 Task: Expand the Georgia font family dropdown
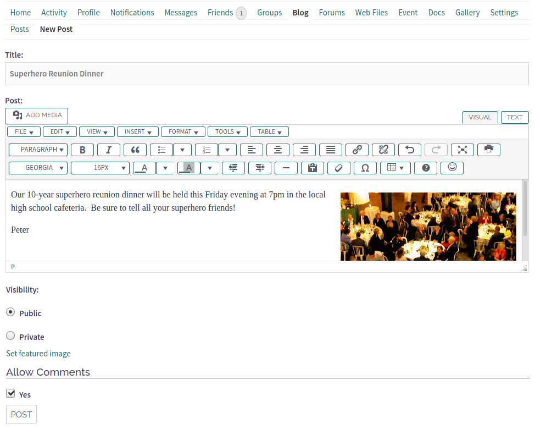tap(38, 168)
